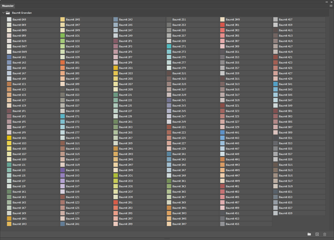This screenshot has height=240, width=334.
Task: Click the "Baumit 2F3" swatch name
Action: pyautogui.click(x=126, y=46)
